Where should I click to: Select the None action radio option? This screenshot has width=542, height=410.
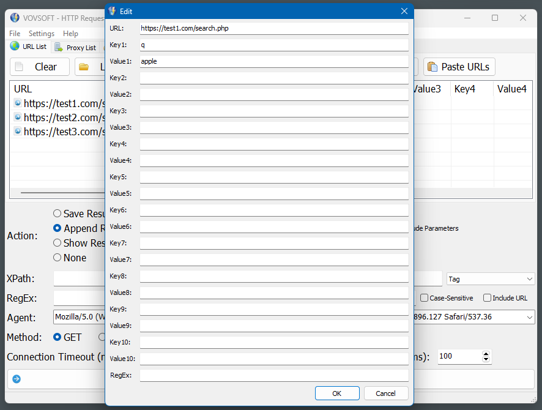[x=57, y=257]
